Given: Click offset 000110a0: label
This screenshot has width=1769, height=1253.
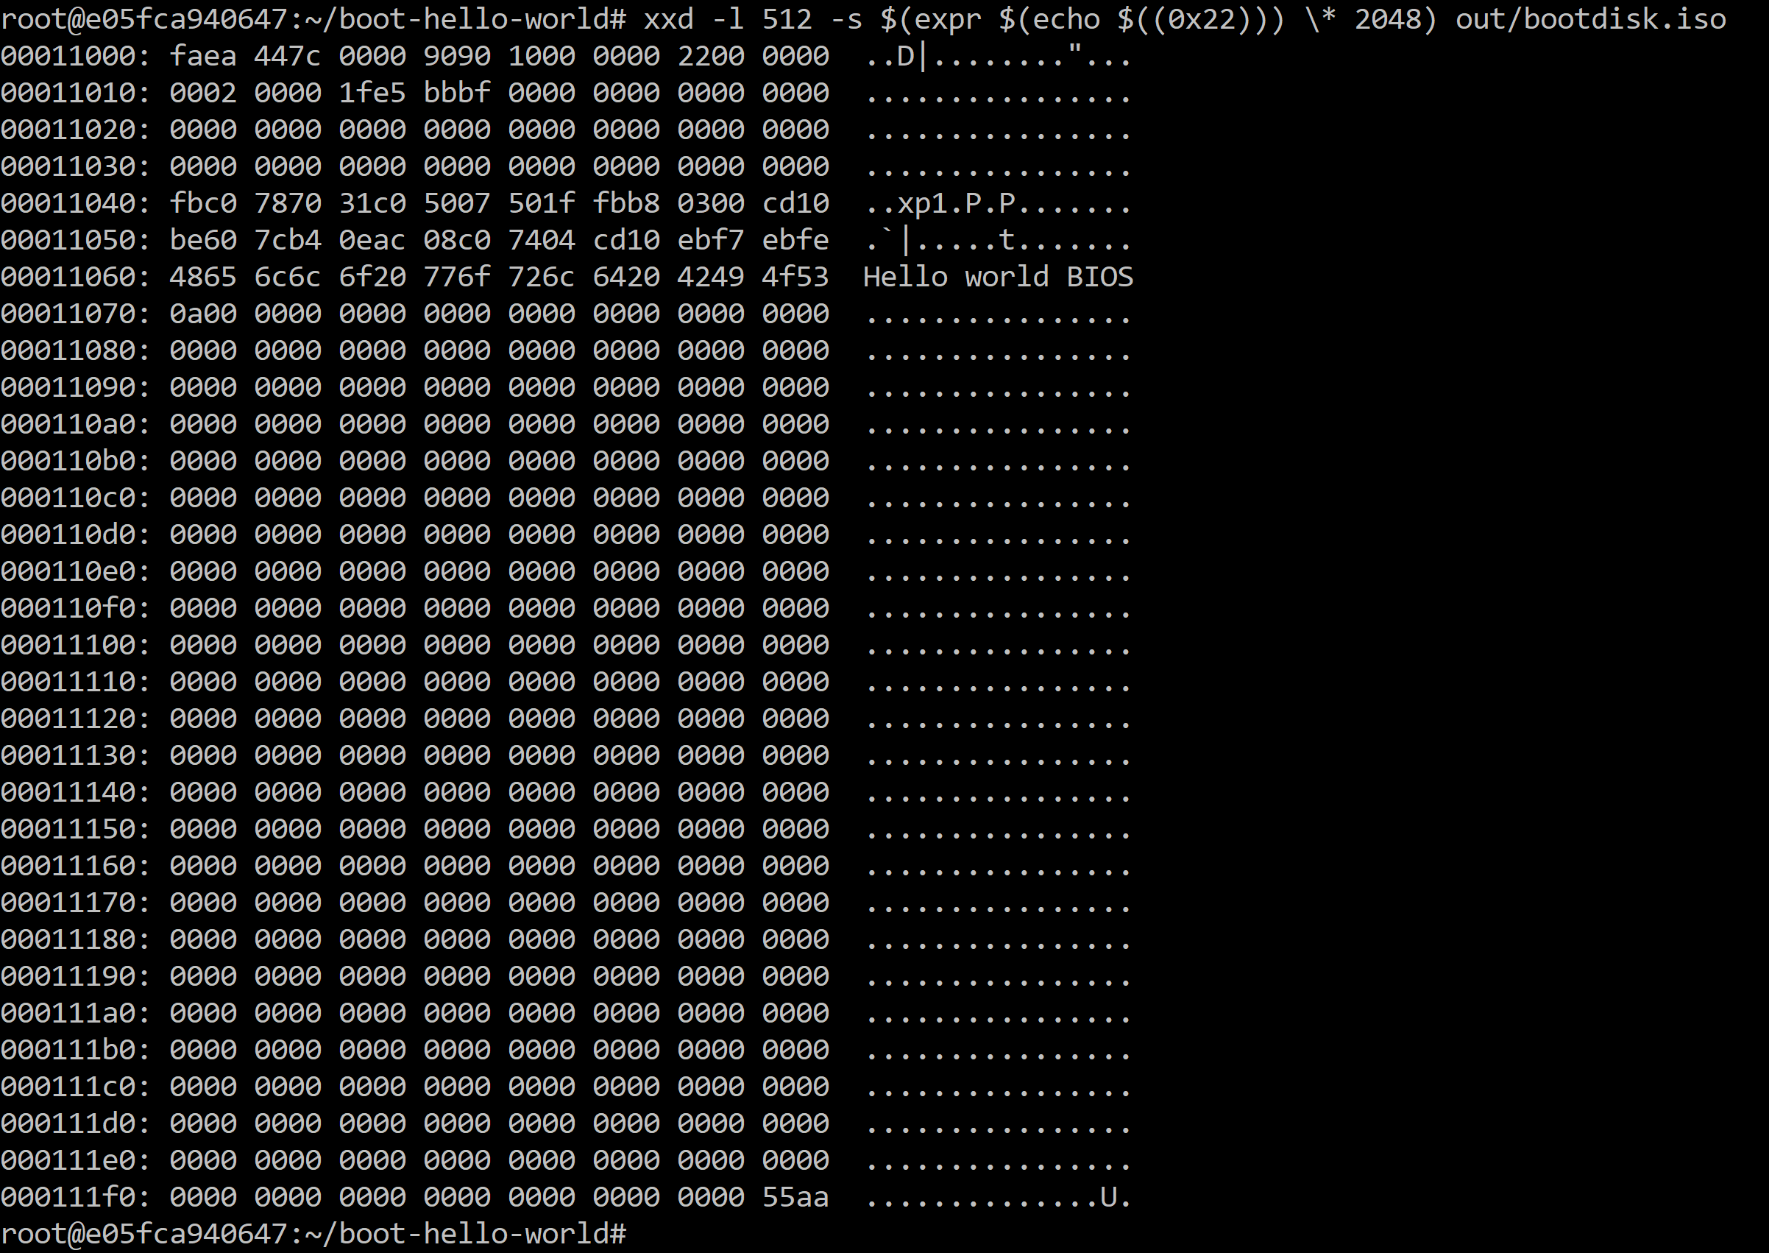Looking at the screenshot, I should point(76,423).
